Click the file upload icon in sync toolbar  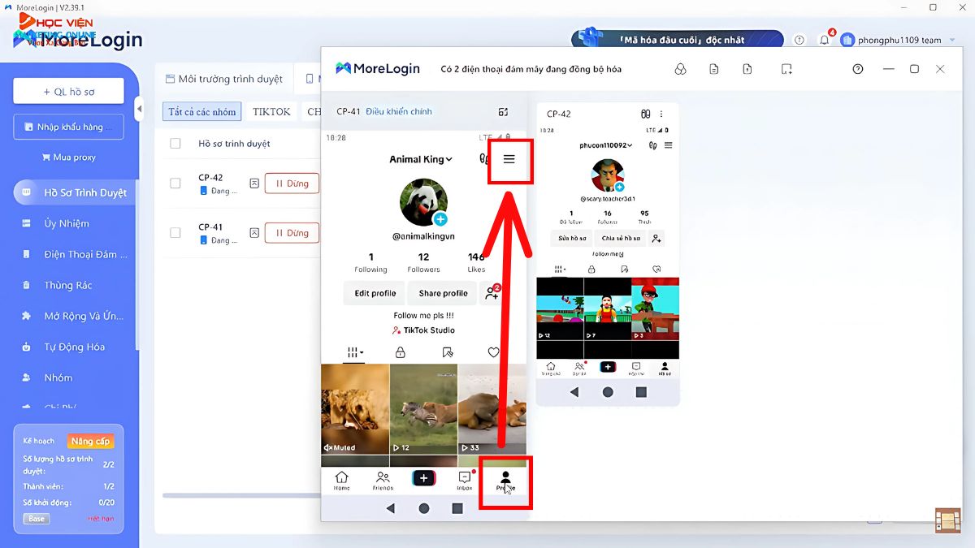point(747,69)
